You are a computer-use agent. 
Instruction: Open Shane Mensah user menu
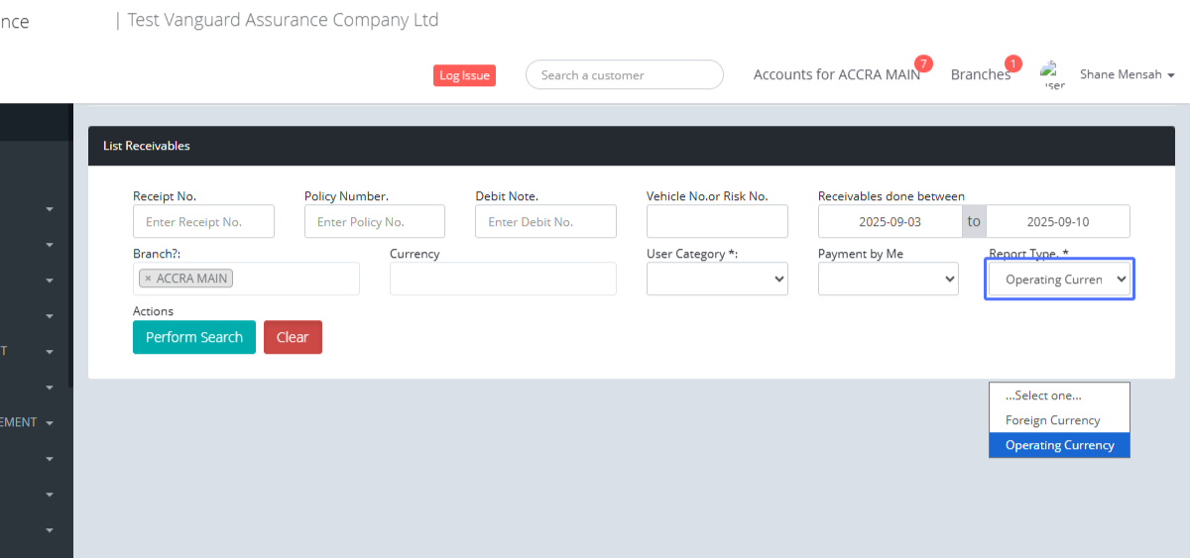[1127, 74]
